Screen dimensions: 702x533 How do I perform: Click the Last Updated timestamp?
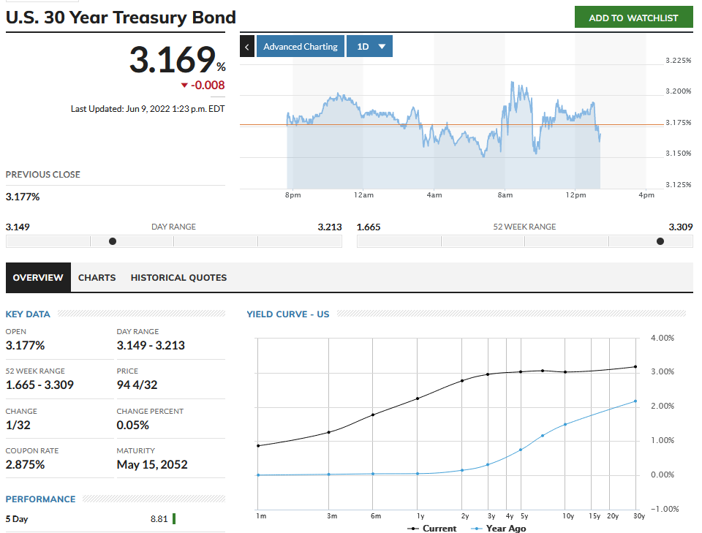click(148, 109)
